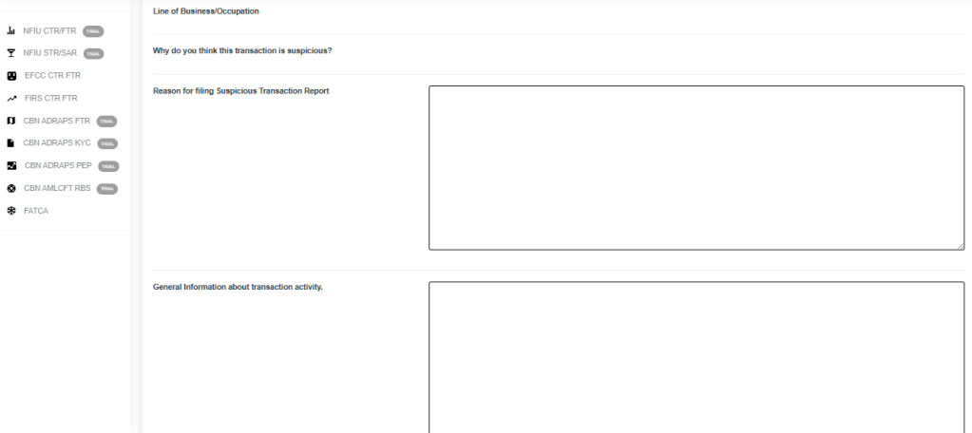This screenshot has height=433, width=972.
Task: Select NFIU STR/SAR in the sidebar
Action: tap(50, 53)
